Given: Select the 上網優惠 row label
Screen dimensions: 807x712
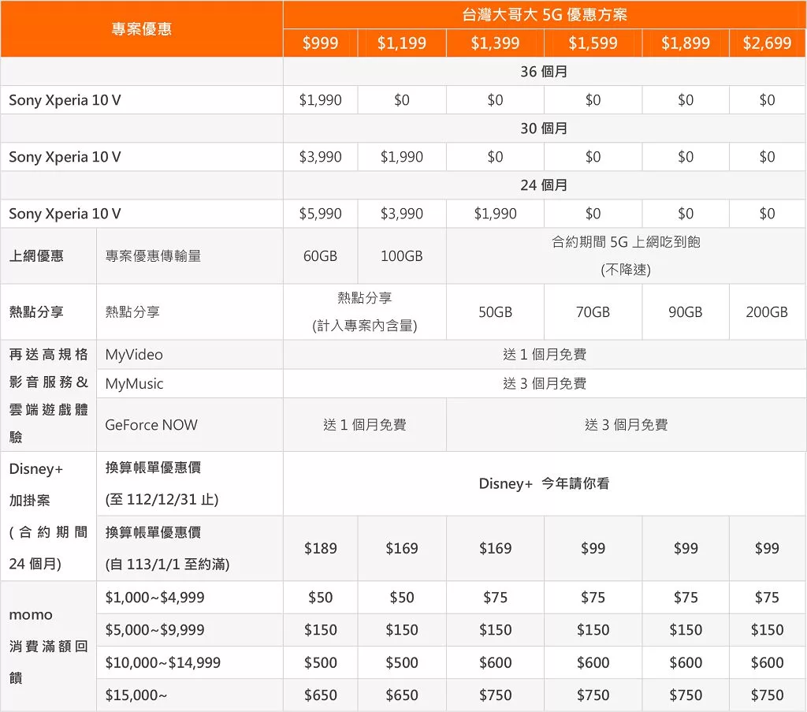Looking at the screenshot, I should coord(36,256).
